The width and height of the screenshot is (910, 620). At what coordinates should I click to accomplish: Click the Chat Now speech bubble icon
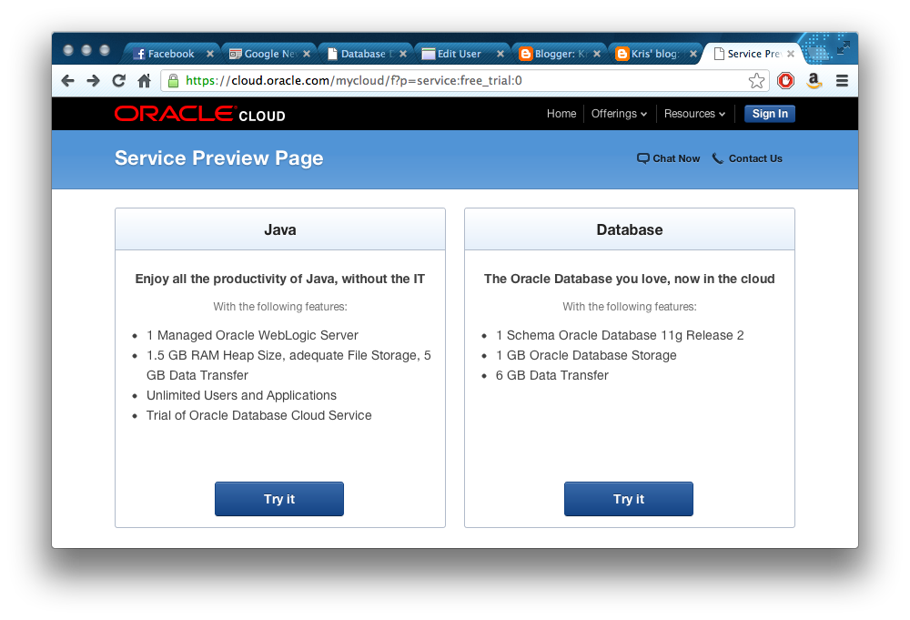tap(642, 158)
